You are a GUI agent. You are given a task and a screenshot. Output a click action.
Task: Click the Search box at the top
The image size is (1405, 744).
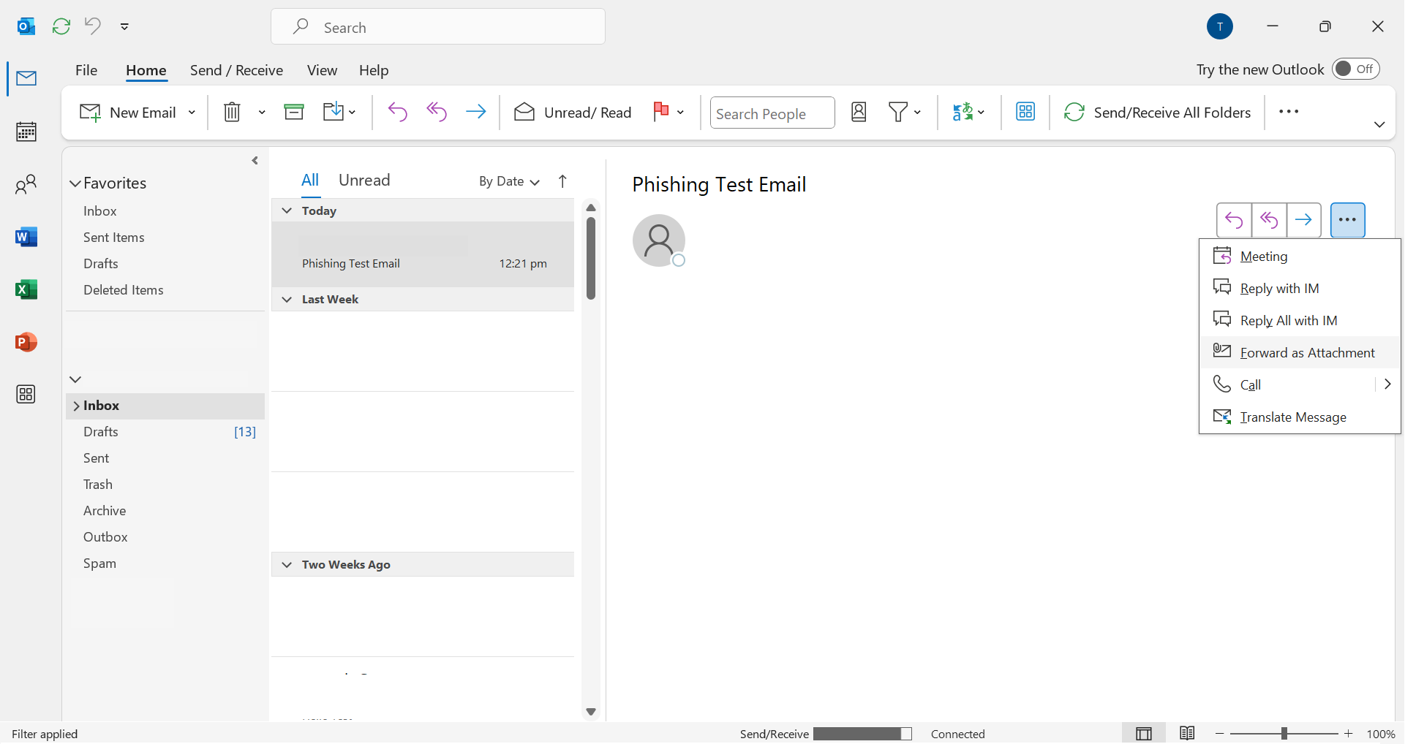pos(438,27)
